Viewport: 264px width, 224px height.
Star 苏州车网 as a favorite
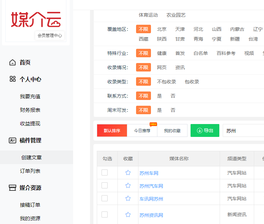point(128,173)
